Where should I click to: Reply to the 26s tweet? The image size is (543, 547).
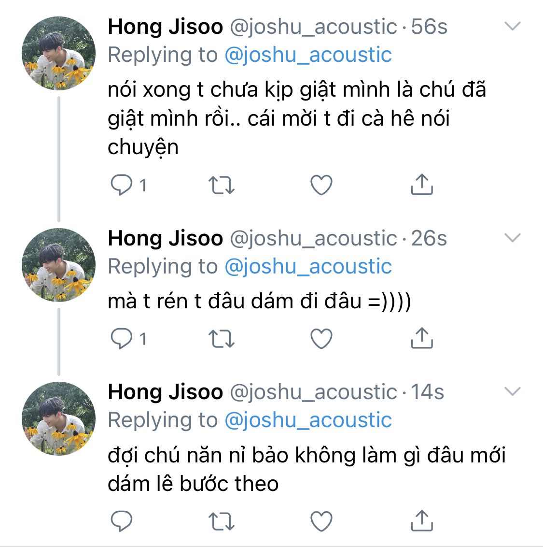click(121, 339)
